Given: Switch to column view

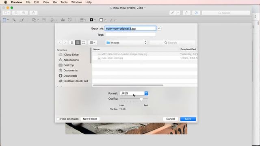Looking at the screenshot, I should 83,43.
